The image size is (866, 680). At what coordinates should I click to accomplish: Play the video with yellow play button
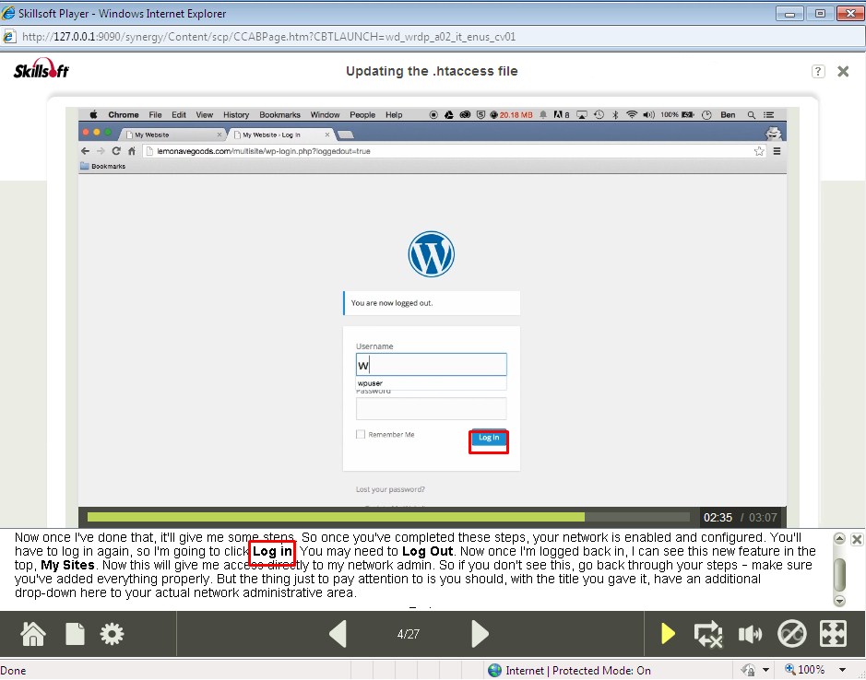[668, 634]
